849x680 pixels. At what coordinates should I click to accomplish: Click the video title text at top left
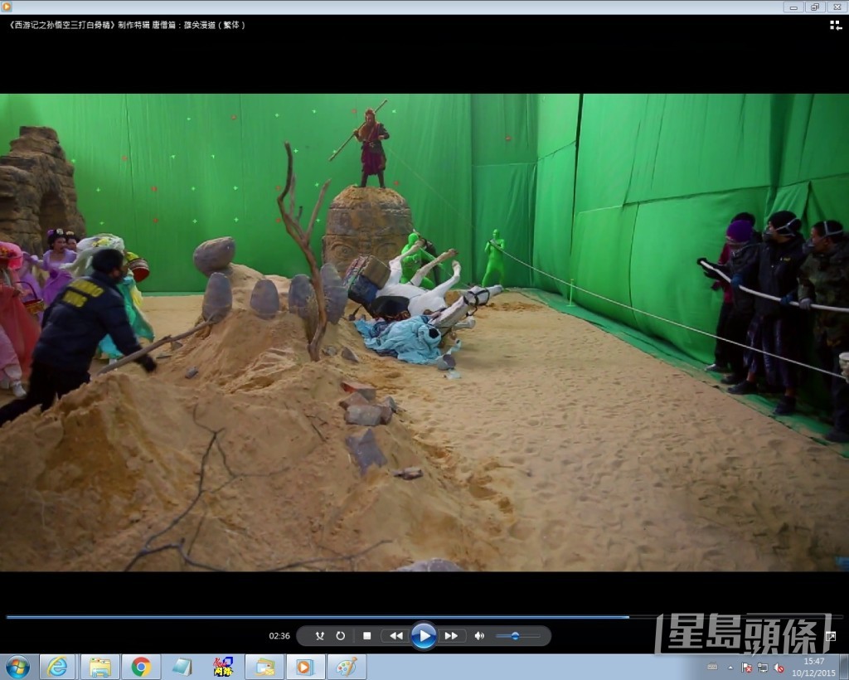point(127,25)
